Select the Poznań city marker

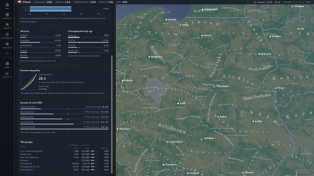[123, 81]
